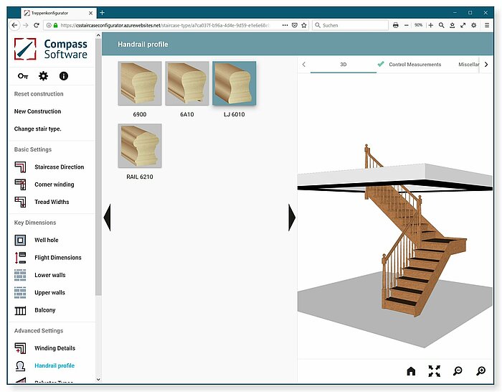The height and width of the screenshot is (392, 502).
Task: Open Well hole dimension settings
Action: point(47,241)
